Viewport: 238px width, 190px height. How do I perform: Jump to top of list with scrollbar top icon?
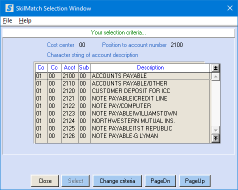point(215,68)
